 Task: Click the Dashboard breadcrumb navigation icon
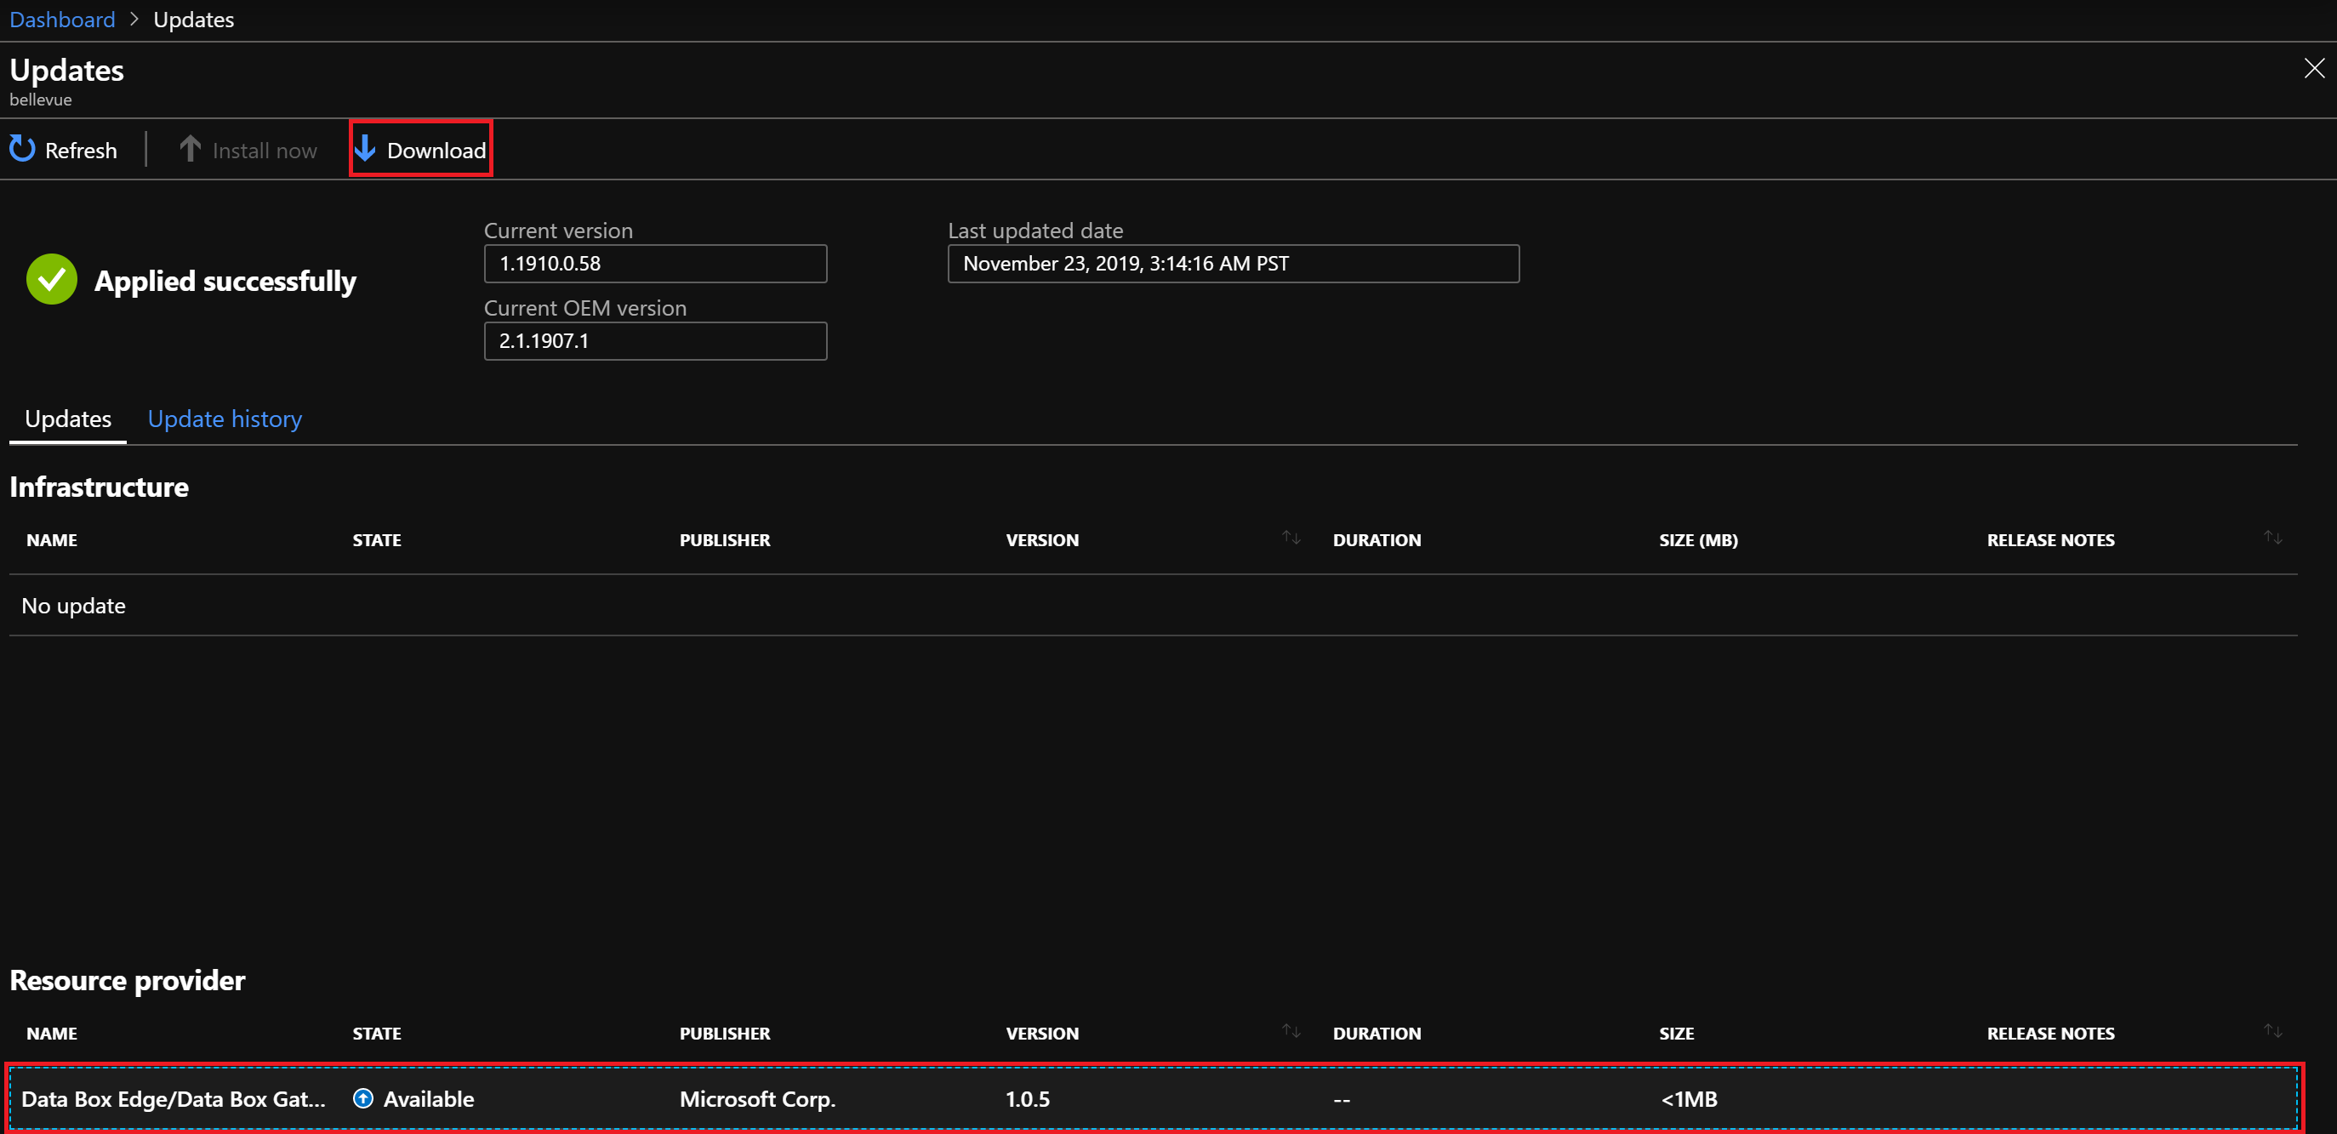[x=60, y=18]
